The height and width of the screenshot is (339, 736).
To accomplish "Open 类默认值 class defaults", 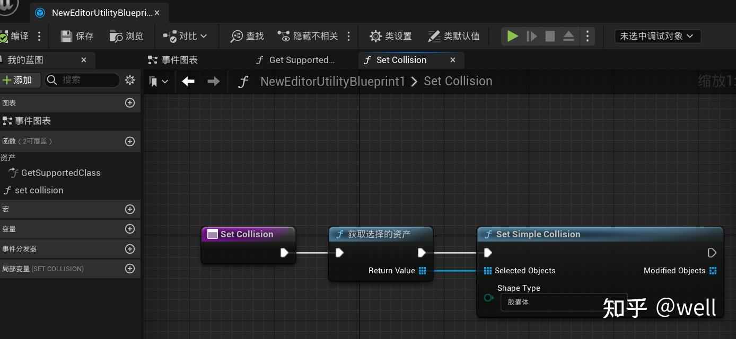I will (x=453, y=36).
